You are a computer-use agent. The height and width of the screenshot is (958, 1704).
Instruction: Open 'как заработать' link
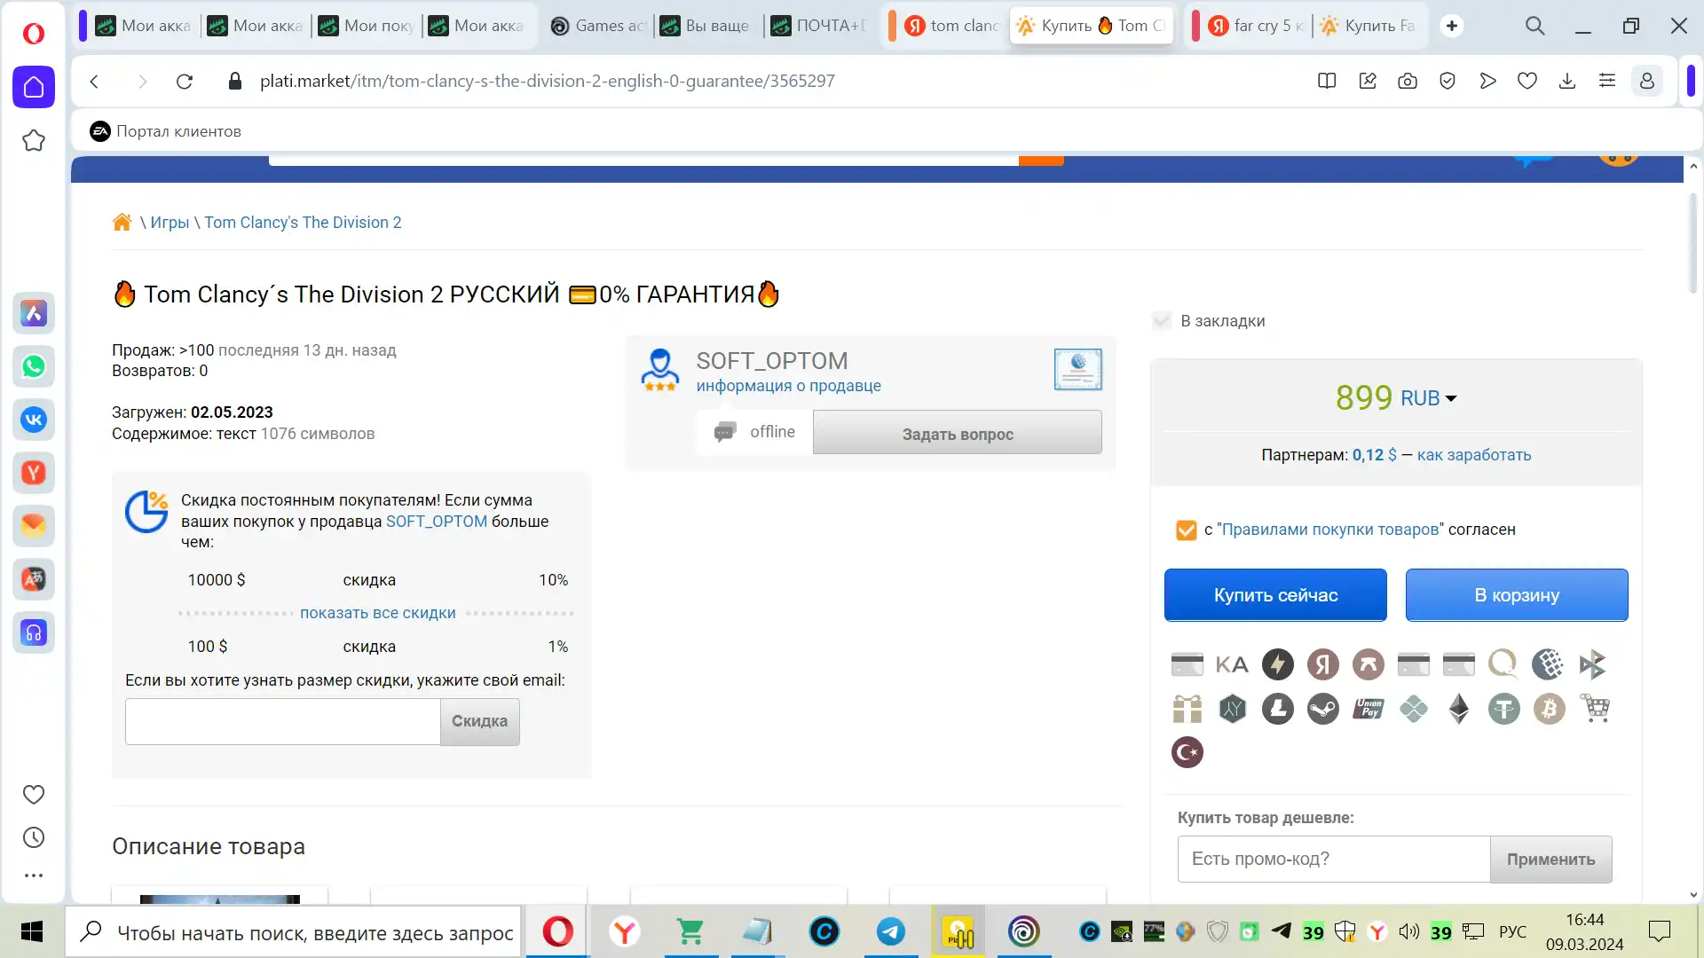1474,455
